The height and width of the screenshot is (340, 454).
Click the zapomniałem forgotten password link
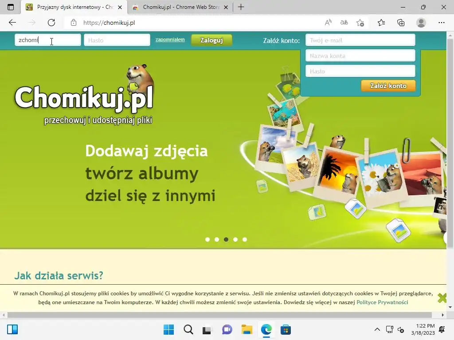(170, 39)
